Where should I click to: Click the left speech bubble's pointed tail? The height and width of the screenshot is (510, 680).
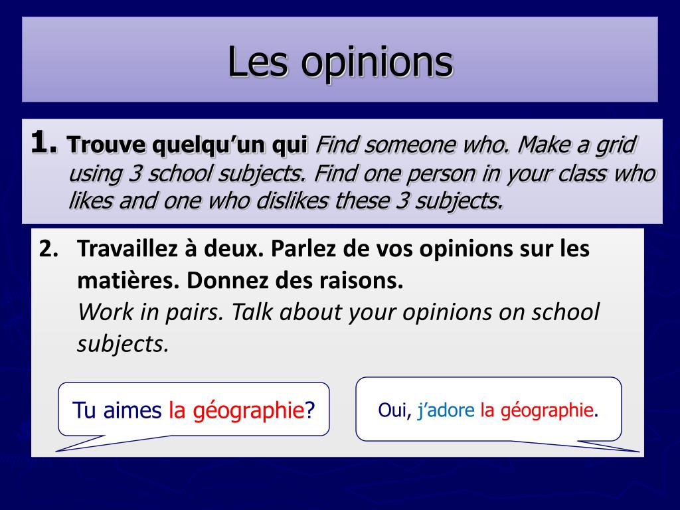tap(100, 443)
